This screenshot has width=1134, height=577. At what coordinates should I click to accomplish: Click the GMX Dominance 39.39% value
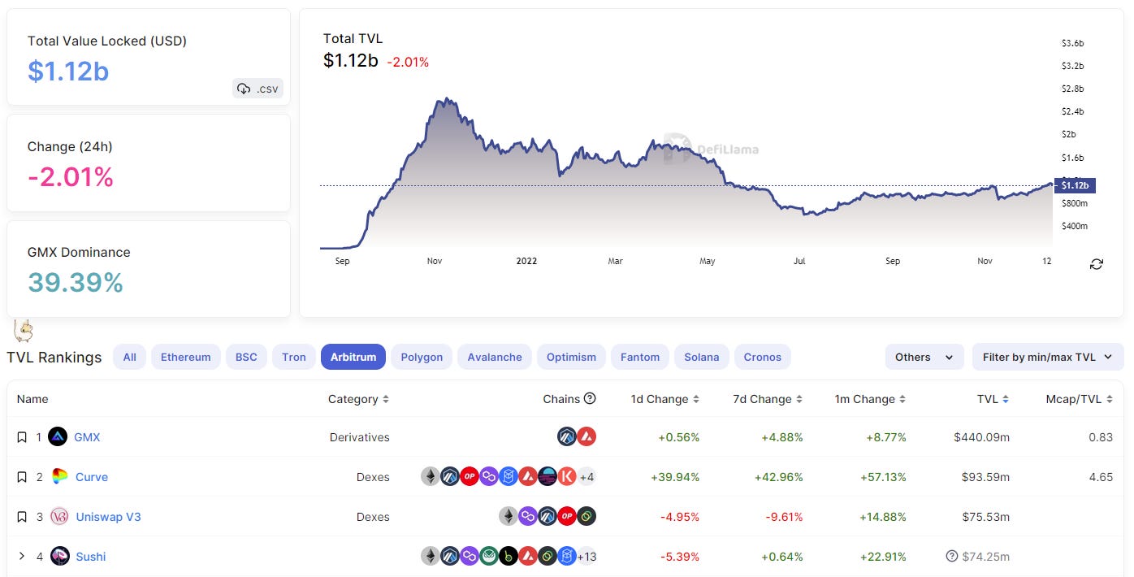tap(76, 282)
